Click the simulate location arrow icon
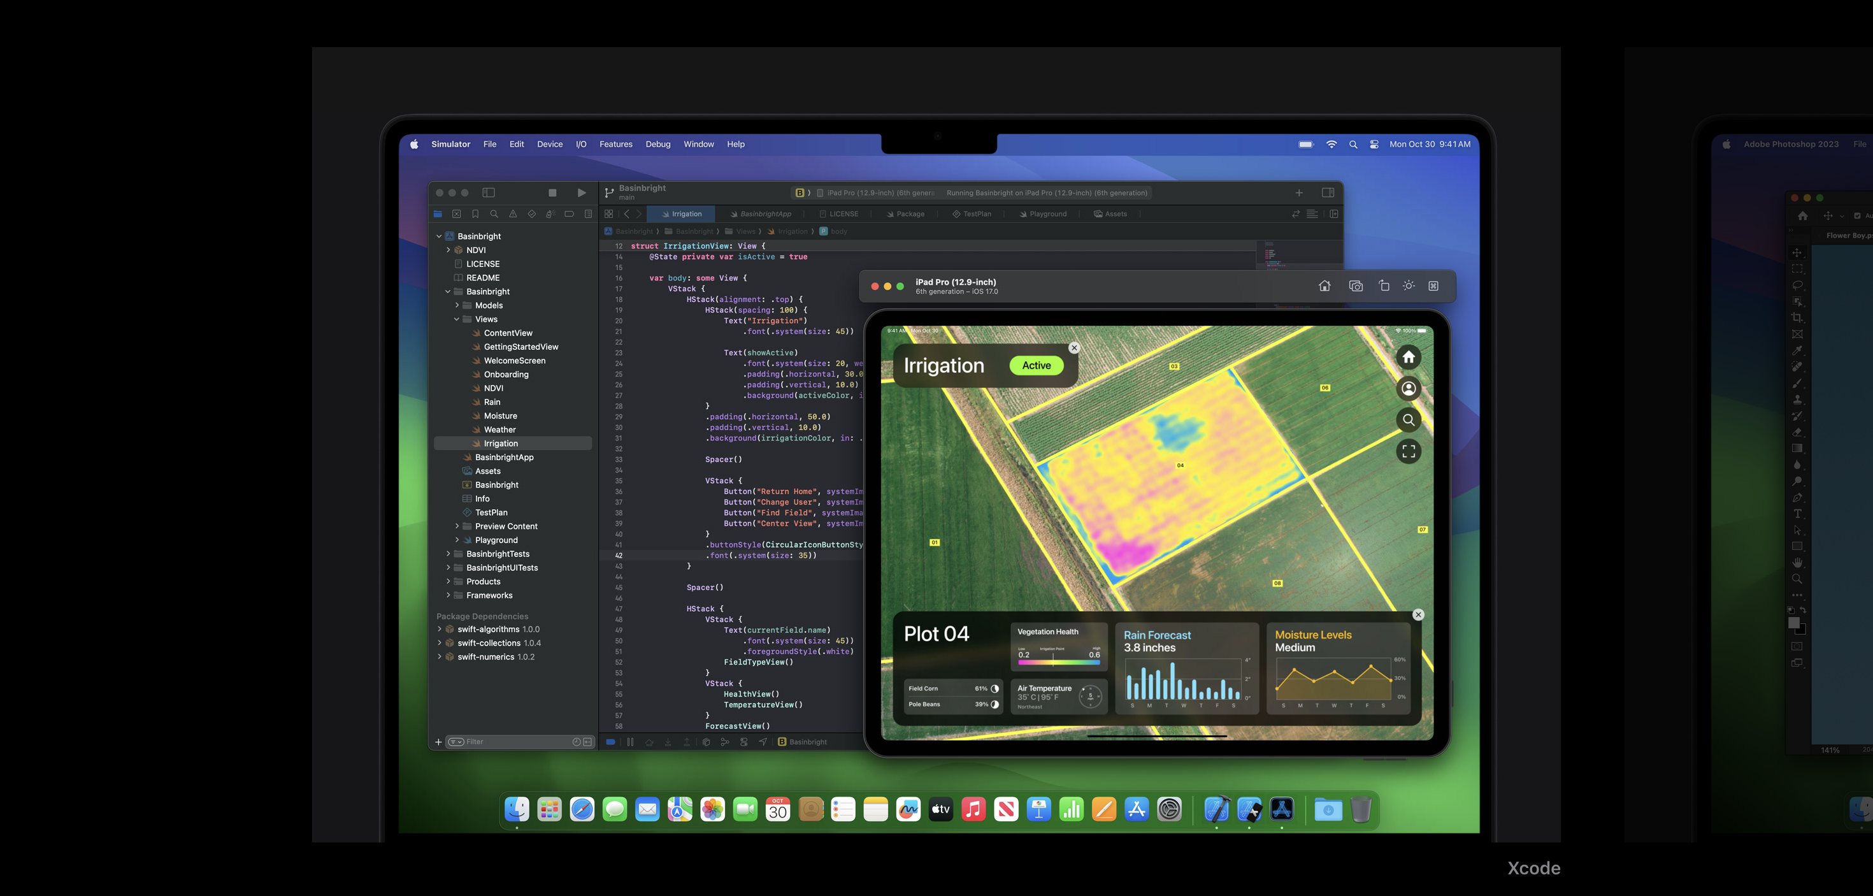 coord(763,742)
